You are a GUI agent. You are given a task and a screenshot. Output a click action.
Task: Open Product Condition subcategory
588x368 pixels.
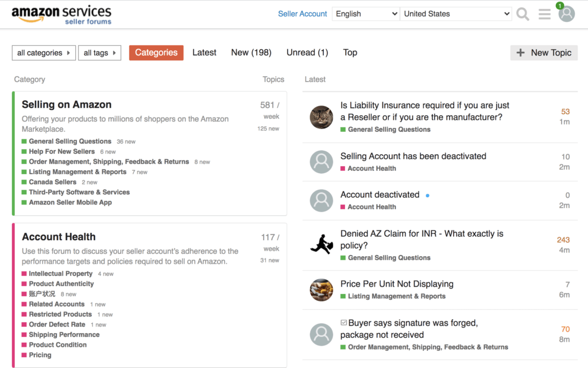[x=58, y=344]
